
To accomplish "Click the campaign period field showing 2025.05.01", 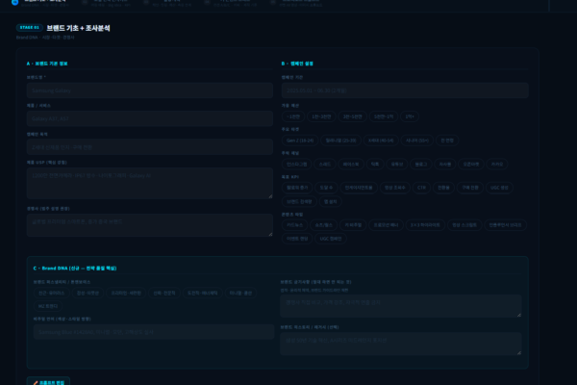I will click(x=405, y=90).
